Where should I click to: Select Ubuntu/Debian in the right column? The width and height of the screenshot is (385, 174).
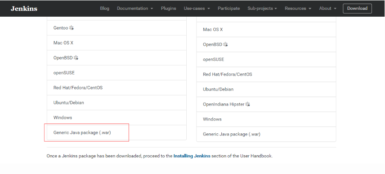coord(266,89)
